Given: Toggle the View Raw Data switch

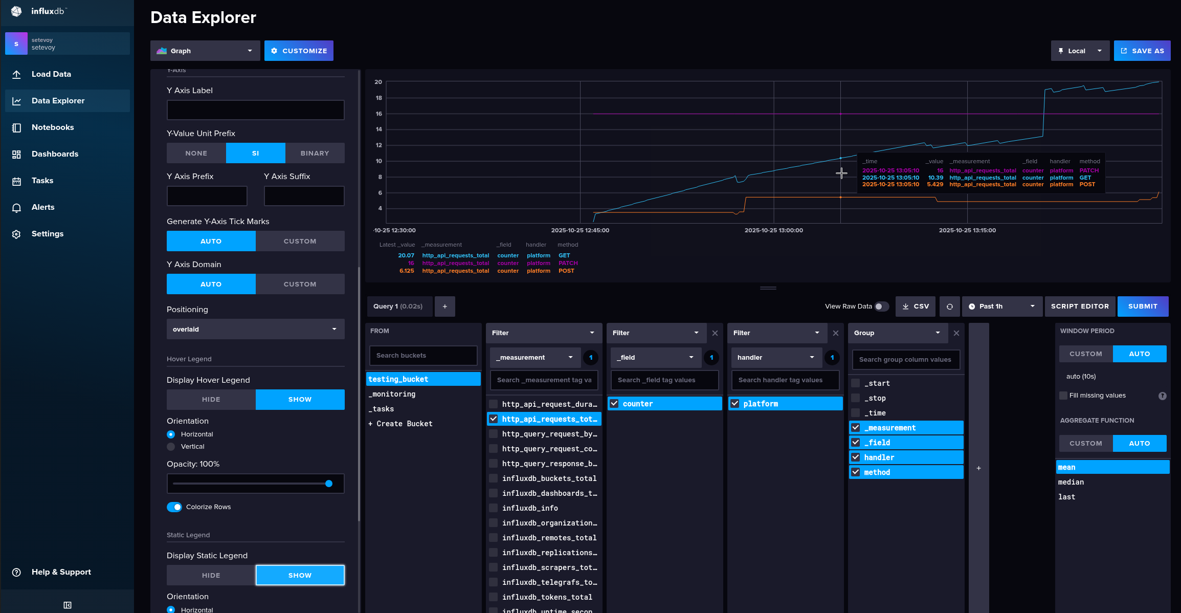Looking at the screenshot, I should coord(881,306).
